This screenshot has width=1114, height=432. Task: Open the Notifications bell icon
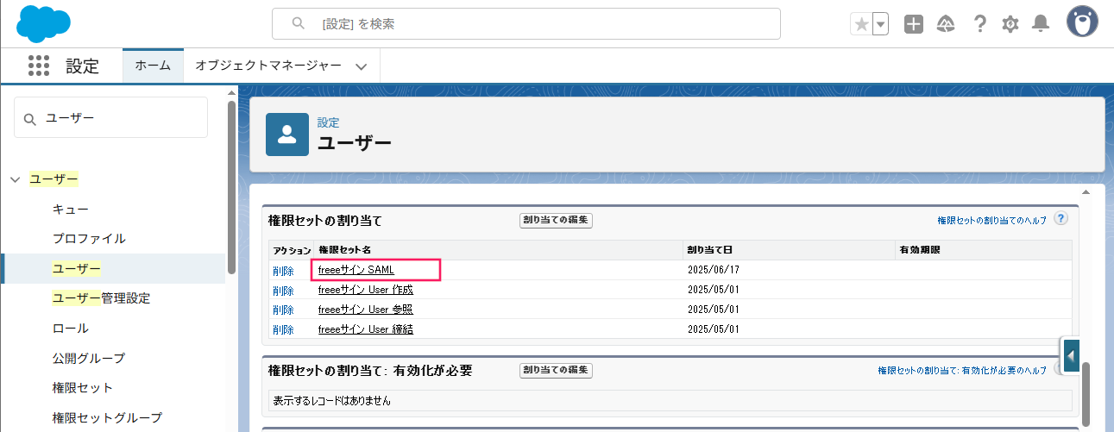coord(1042,24)
